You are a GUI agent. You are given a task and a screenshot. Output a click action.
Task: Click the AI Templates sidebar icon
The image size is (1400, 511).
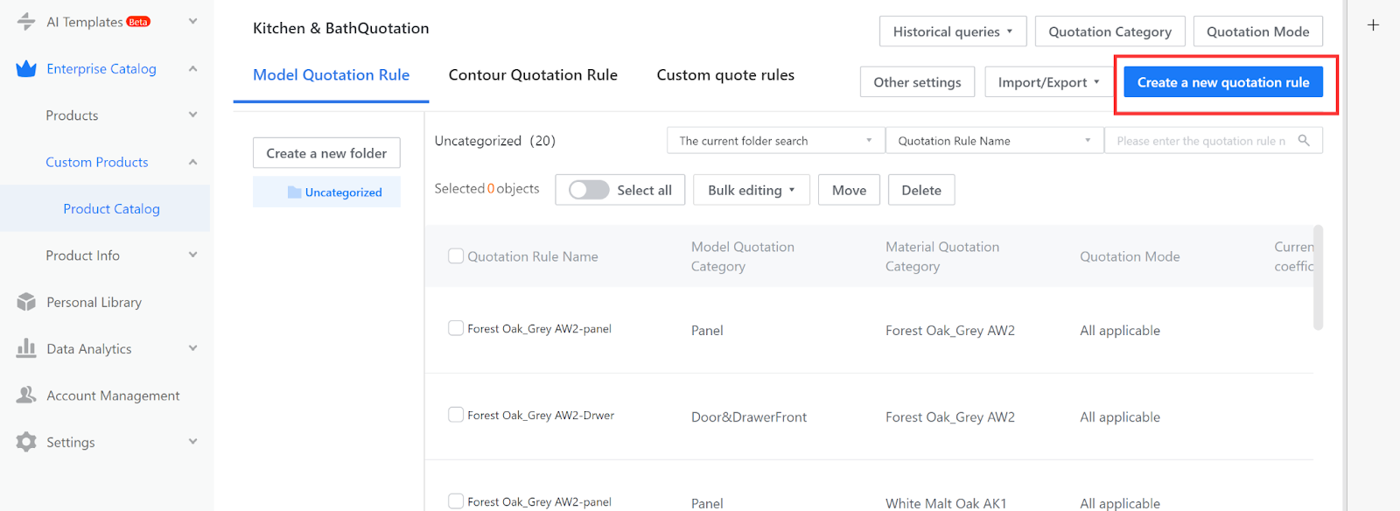point(26,22)
